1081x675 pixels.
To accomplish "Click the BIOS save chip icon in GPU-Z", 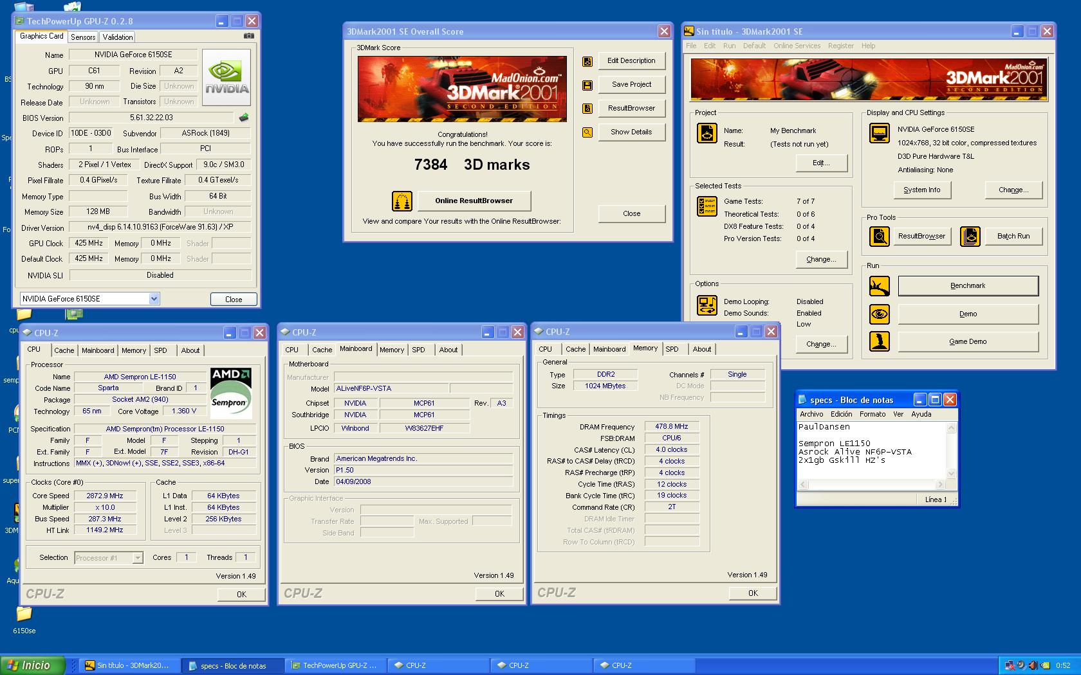I will tap(244, 118).
